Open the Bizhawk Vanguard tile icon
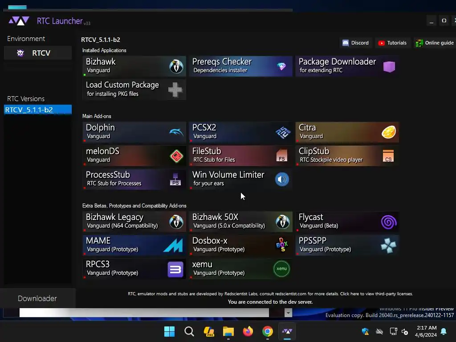Viewport: 456px width, 342px height. coord(176,66)
